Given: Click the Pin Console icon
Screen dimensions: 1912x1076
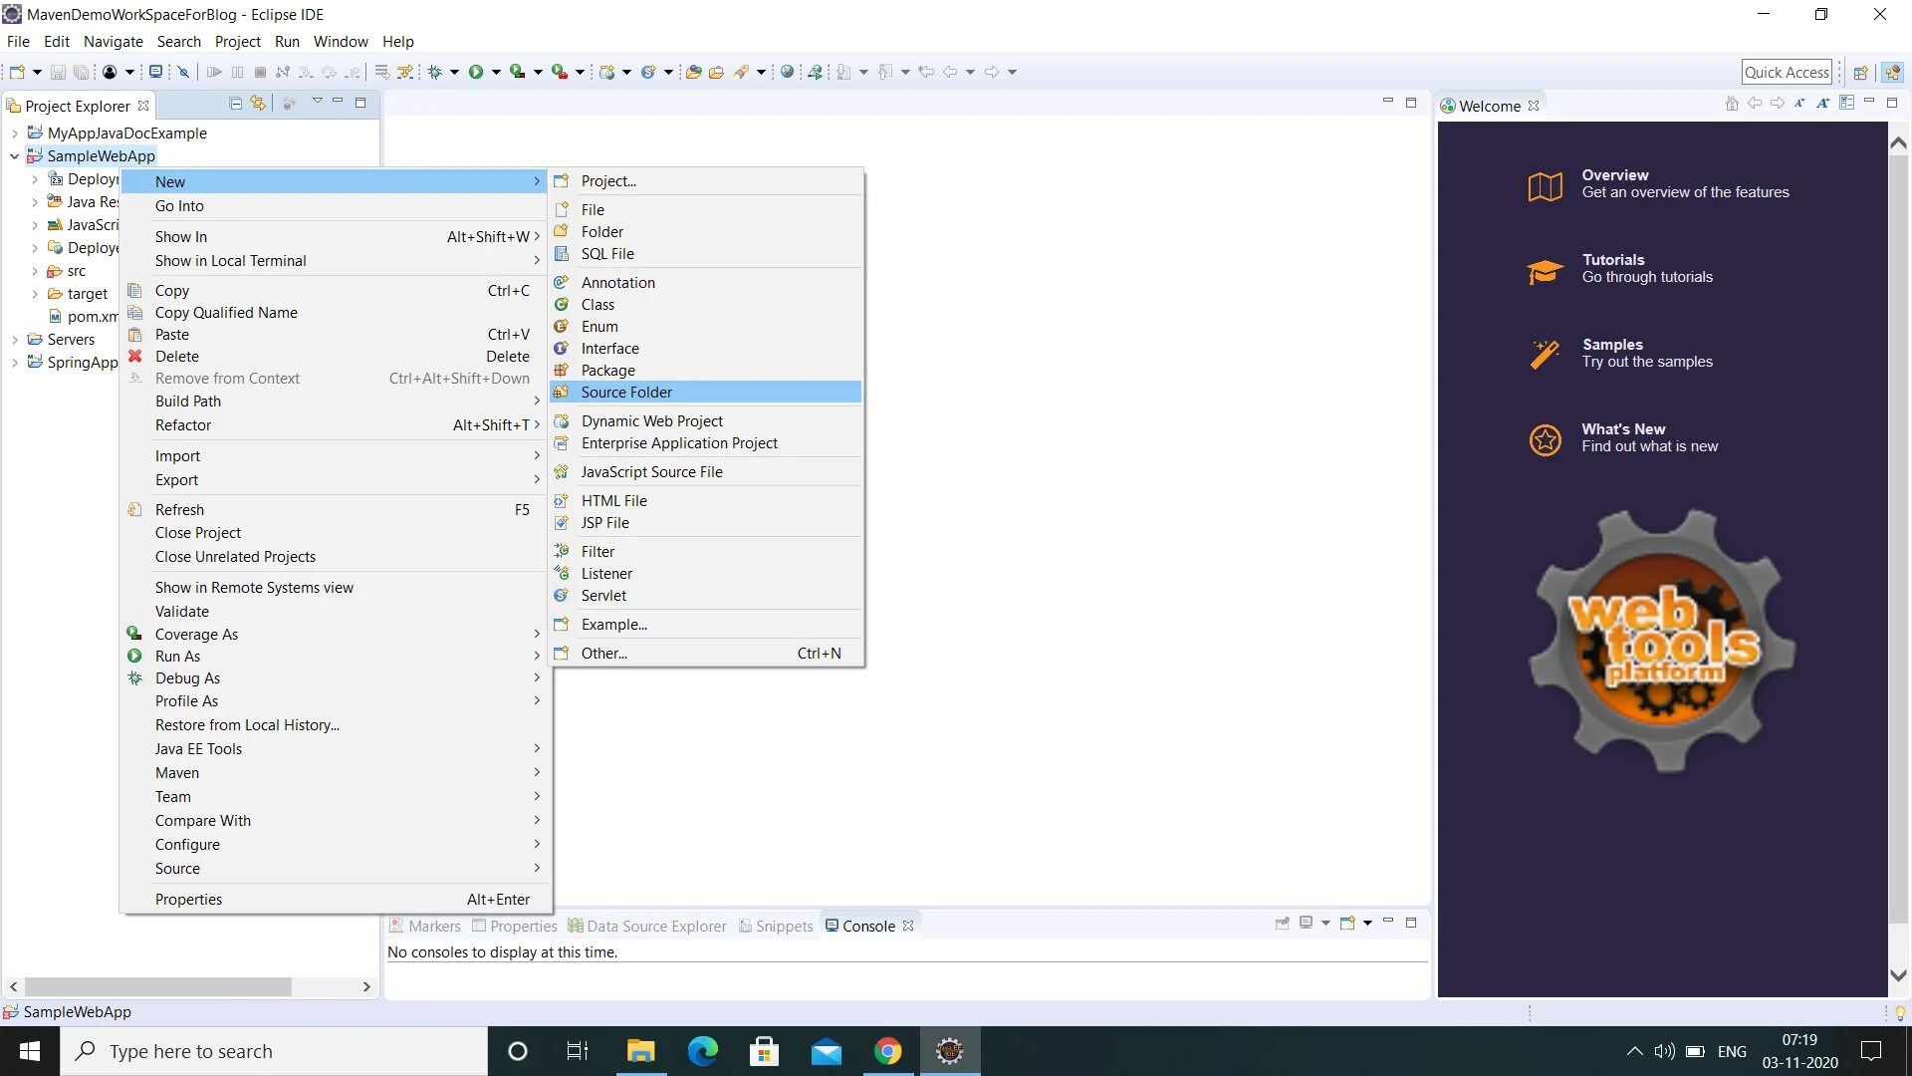Looking at the screenshot, I should point(1283,924).
